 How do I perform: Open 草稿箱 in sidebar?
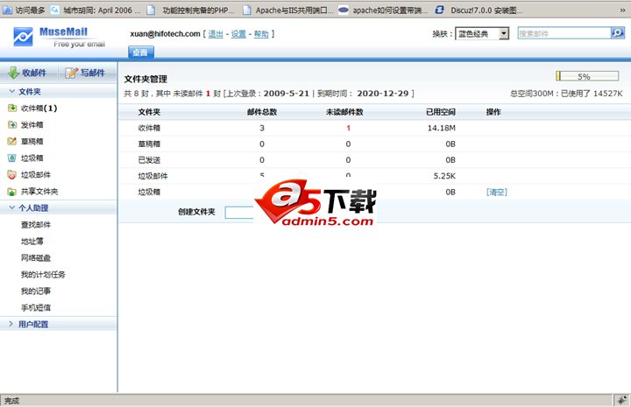(x=32, y=141)
